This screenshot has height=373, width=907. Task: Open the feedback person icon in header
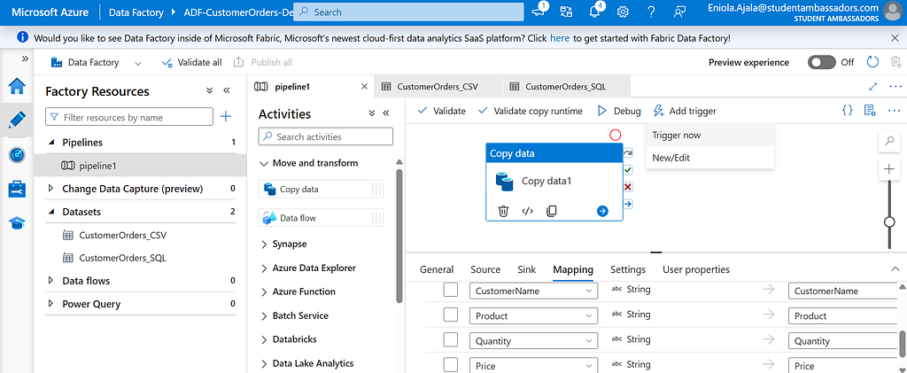click(679, 12)
